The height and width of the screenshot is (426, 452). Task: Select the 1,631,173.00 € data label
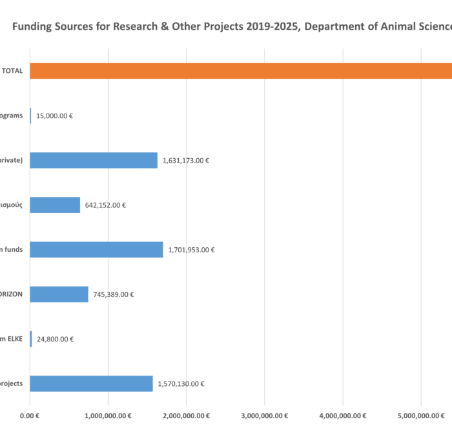click(x=186, y=161)
